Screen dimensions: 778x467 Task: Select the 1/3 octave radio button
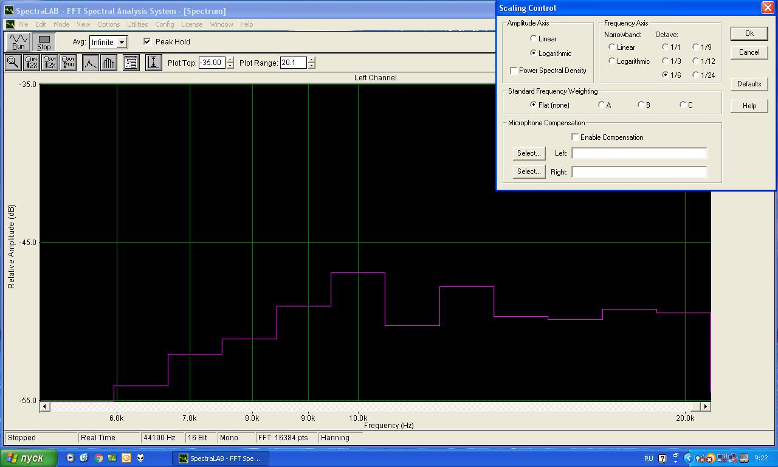pyautogui.click(x=666, y=61)
